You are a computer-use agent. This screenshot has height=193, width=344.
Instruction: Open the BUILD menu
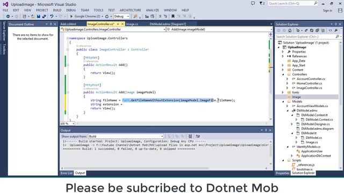point(57,10)
